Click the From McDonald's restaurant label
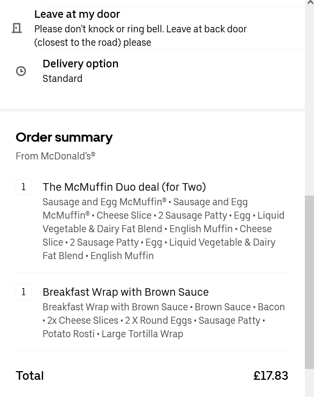 click(55, 156)
